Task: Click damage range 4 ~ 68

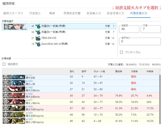Action: 97,121
